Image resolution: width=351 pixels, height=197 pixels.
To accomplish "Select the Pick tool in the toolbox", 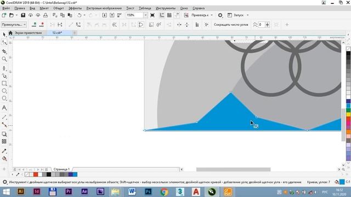I will [x=4, y=34].
